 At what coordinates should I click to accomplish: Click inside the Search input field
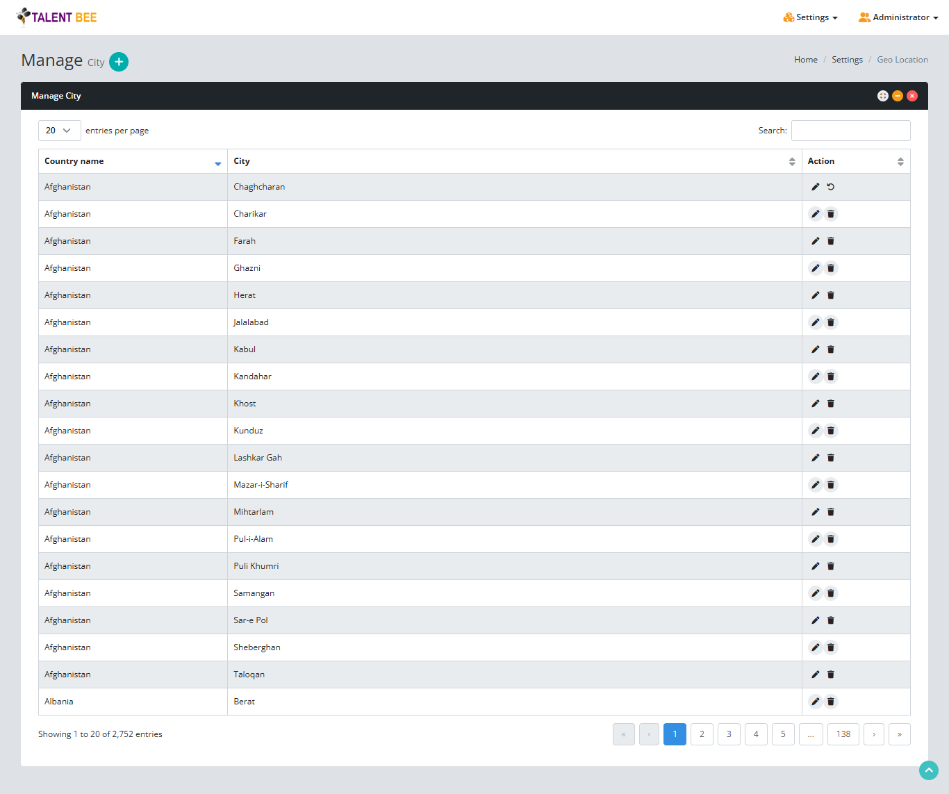tap(850, 130)
